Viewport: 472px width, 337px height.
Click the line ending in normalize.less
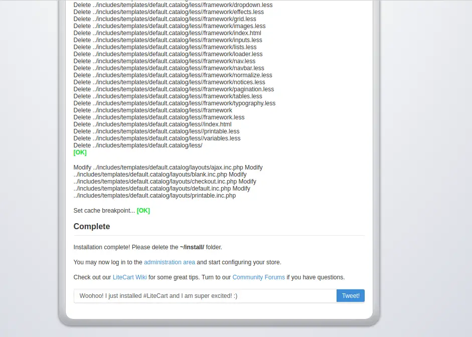(173, 75)
